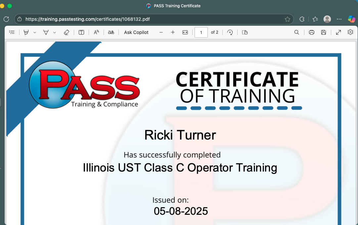
Task: Open the Favorites list icon
Action: click(x=315, y=19)
